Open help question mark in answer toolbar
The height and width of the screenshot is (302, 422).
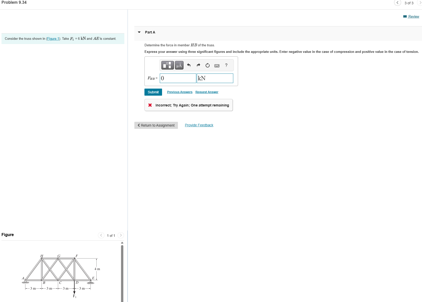click(x=226, y=65)
